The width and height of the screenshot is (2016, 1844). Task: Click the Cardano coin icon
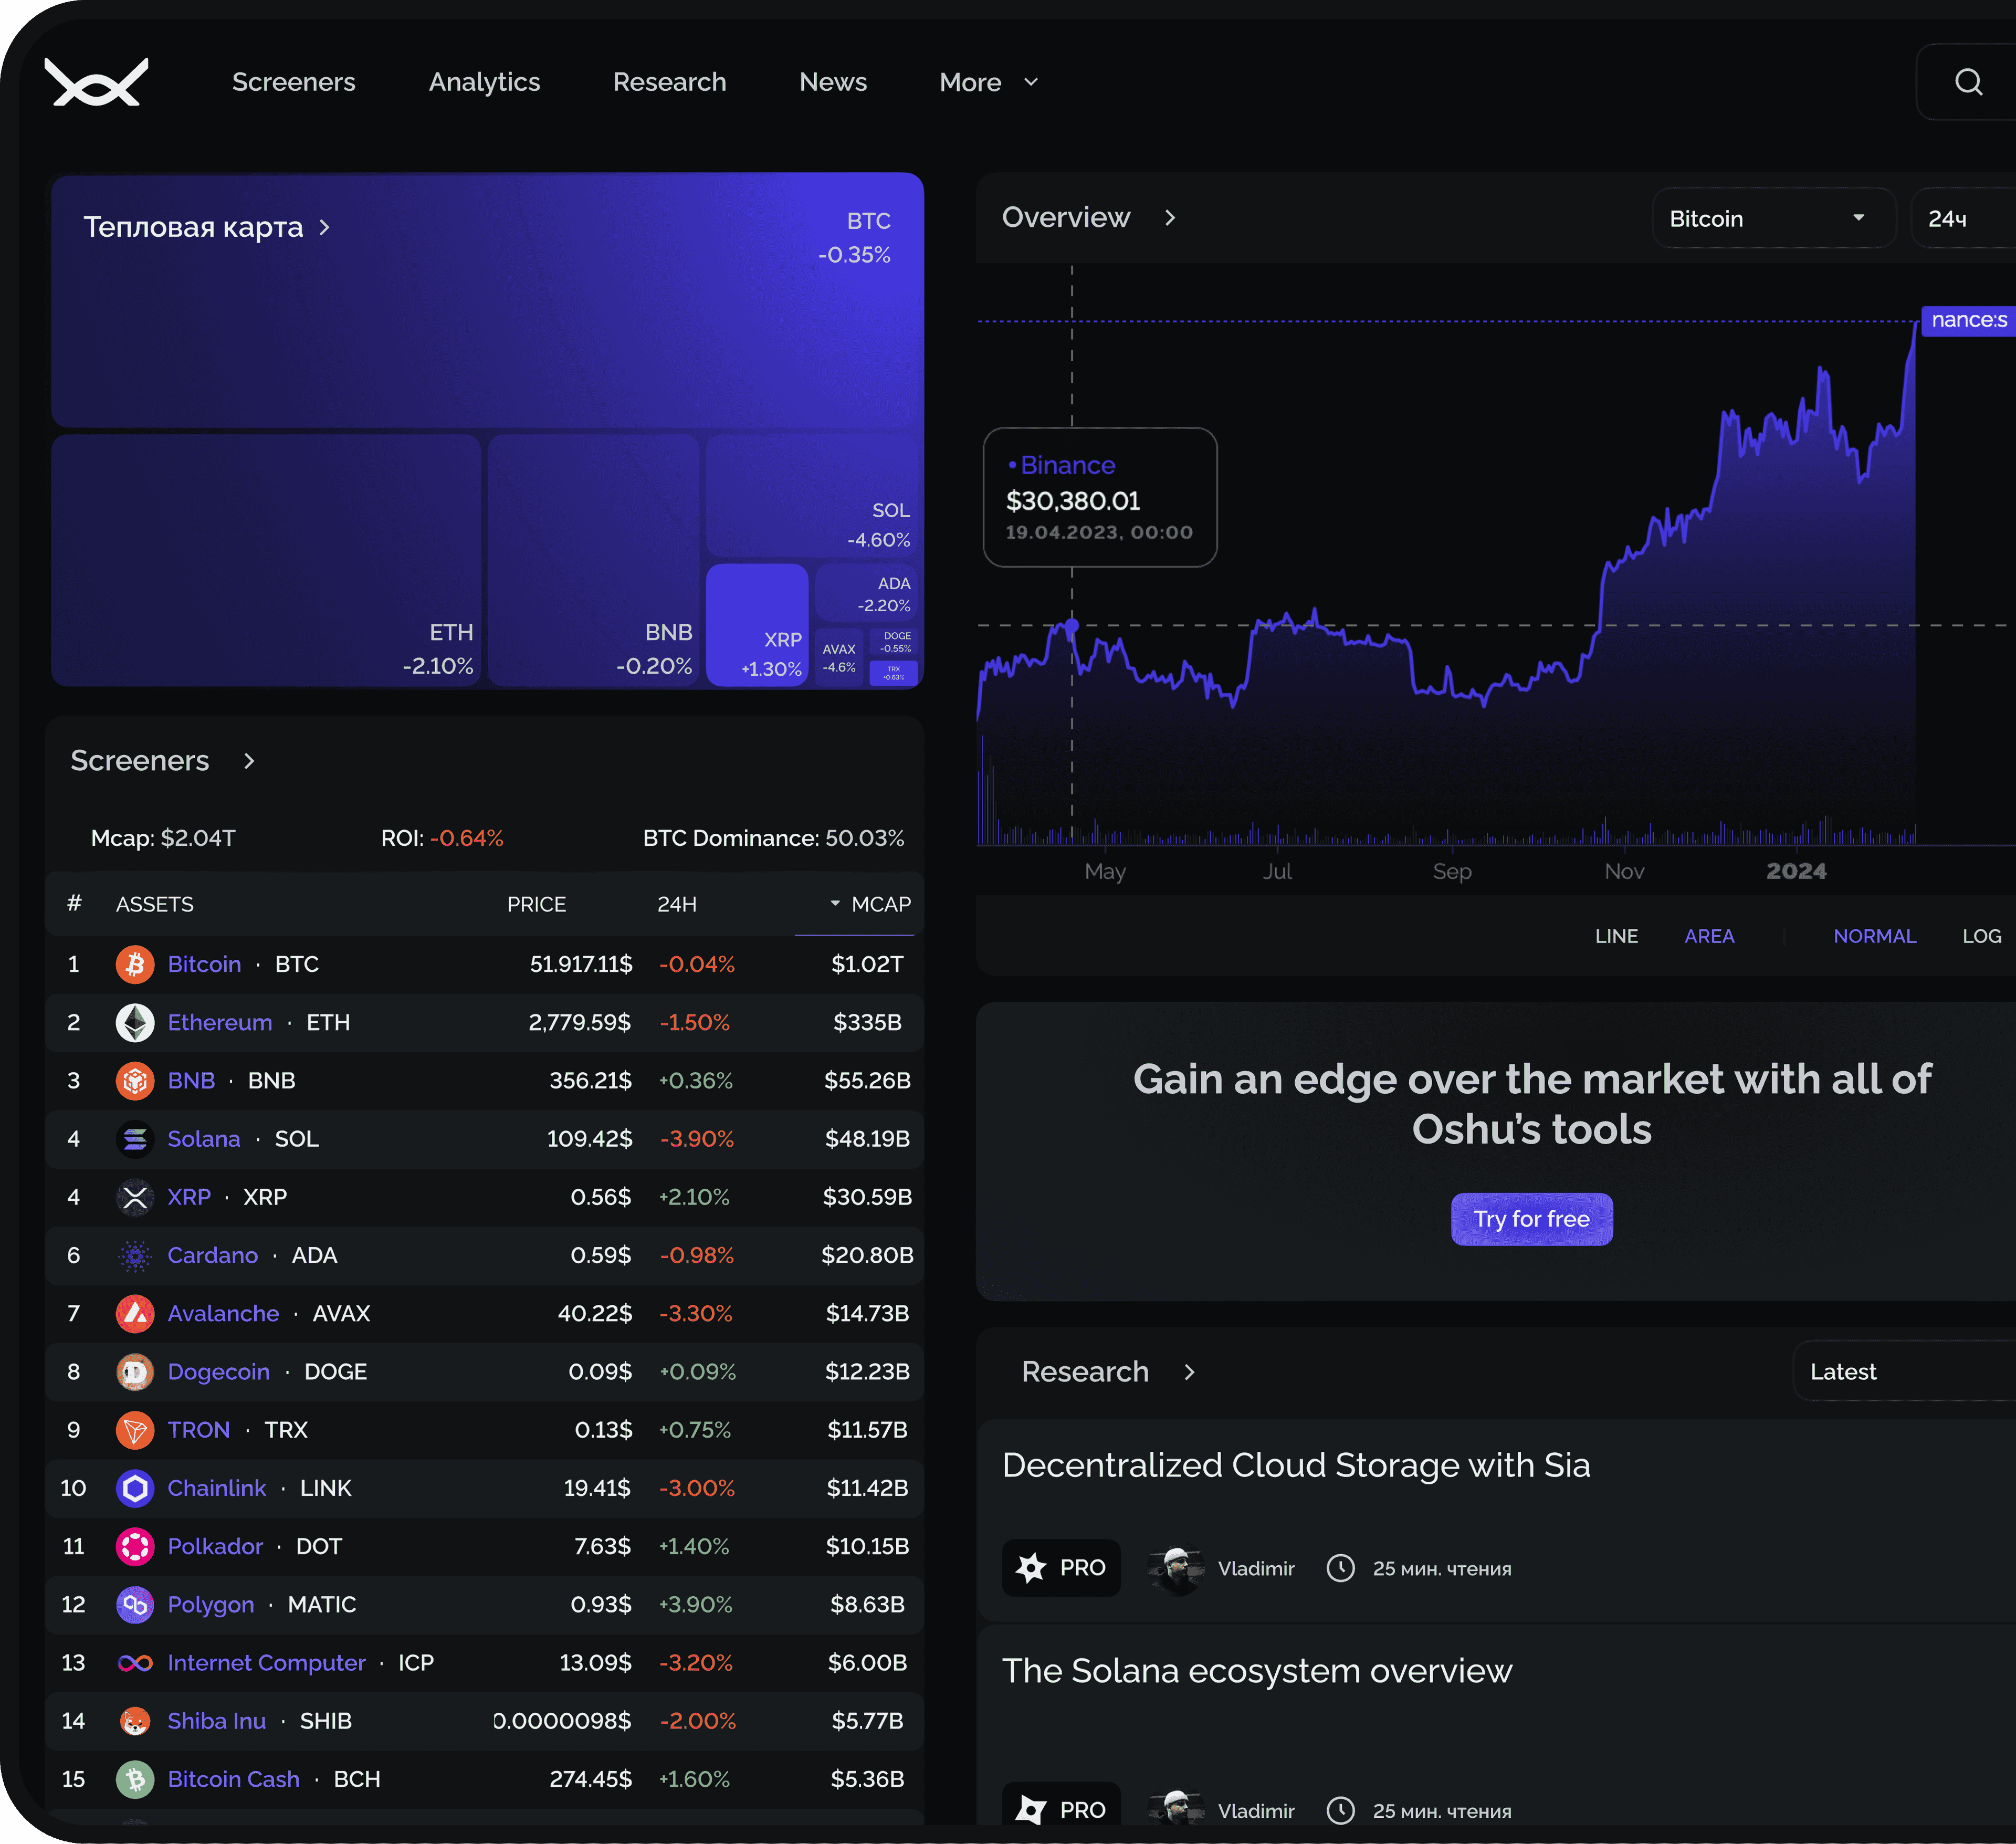(x=135, y=1255)
